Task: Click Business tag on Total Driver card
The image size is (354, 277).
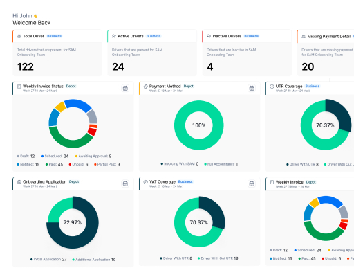Action: point(55,36)
